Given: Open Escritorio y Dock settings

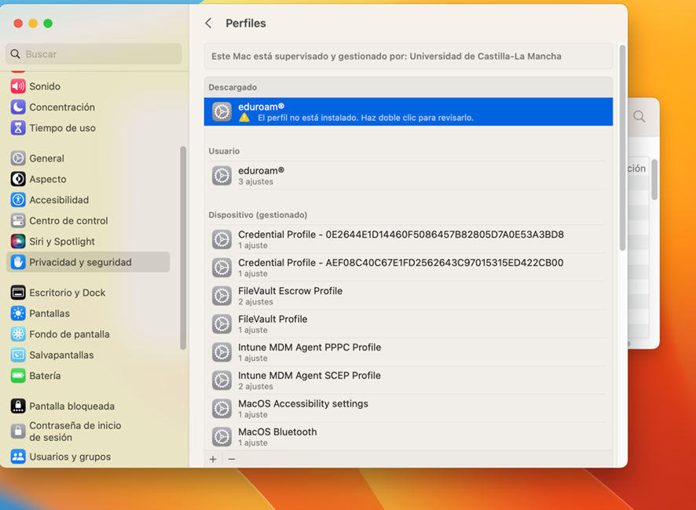Looking at the screenshot, I should [x=67, y=293].
